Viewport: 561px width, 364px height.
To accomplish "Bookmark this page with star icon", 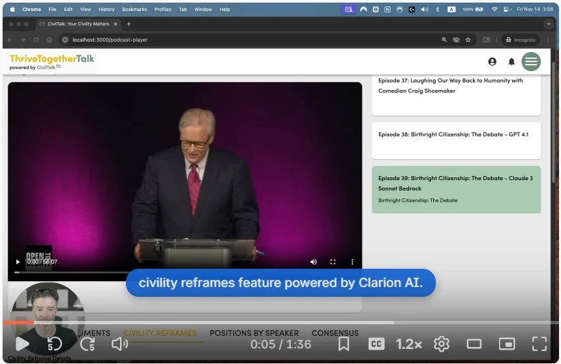I will [x=468, y=40].
